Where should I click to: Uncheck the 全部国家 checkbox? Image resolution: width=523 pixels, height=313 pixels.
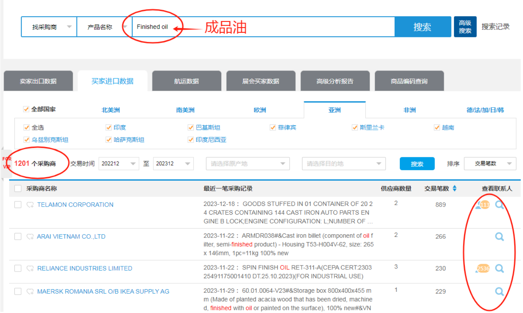click(26, 109)
